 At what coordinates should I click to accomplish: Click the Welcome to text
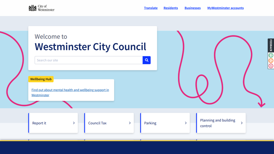[x=51, y=36]
